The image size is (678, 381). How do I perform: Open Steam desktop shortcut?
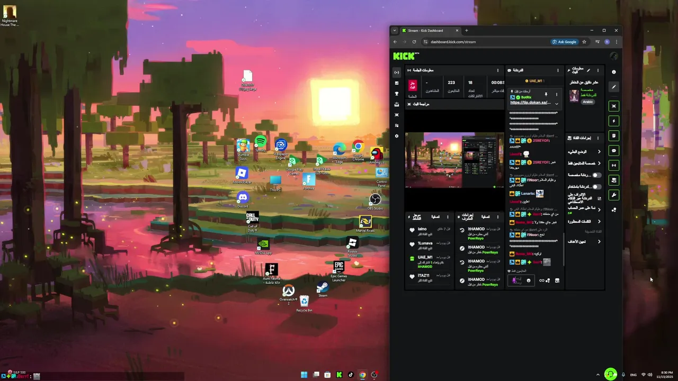[323, 289]
